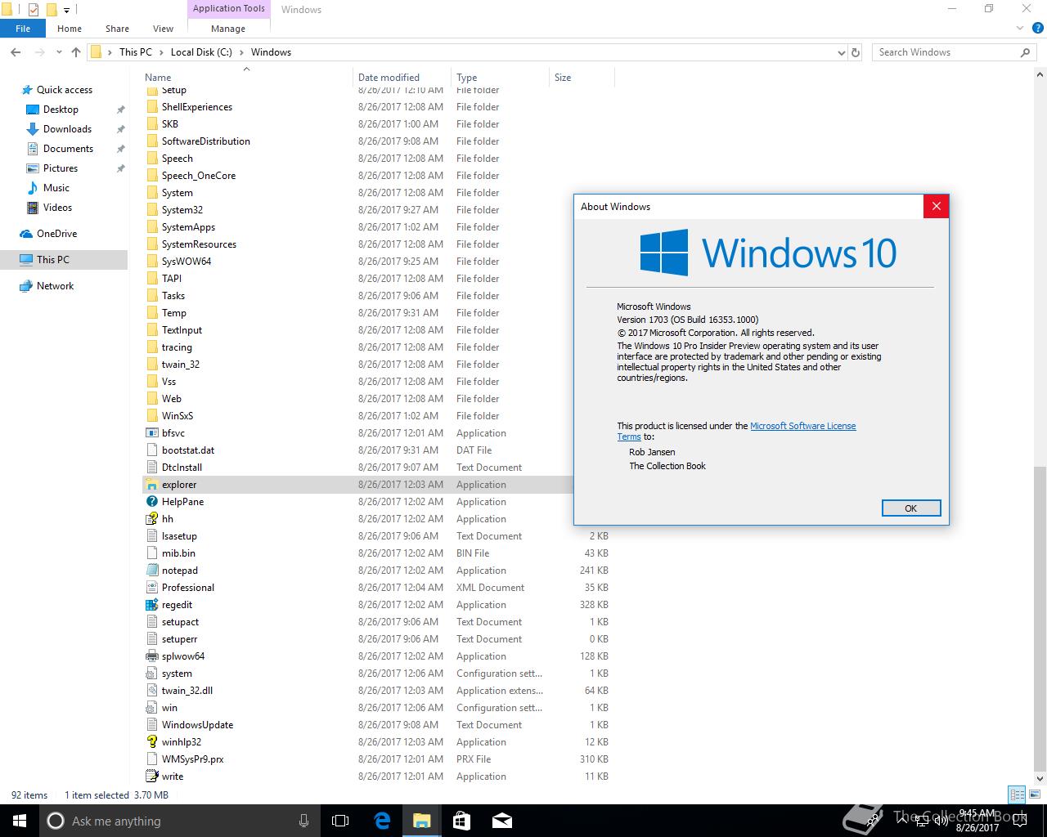Go up one level with Up arrow
The image size is (1047, 837).
pos(76,52)
